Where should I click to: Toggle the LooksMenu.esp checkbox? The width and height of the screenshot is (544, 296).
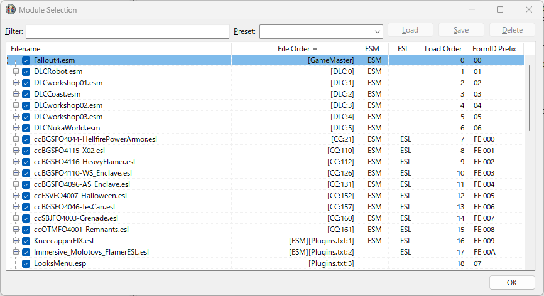pyautogui.click(x=26, y=263)
